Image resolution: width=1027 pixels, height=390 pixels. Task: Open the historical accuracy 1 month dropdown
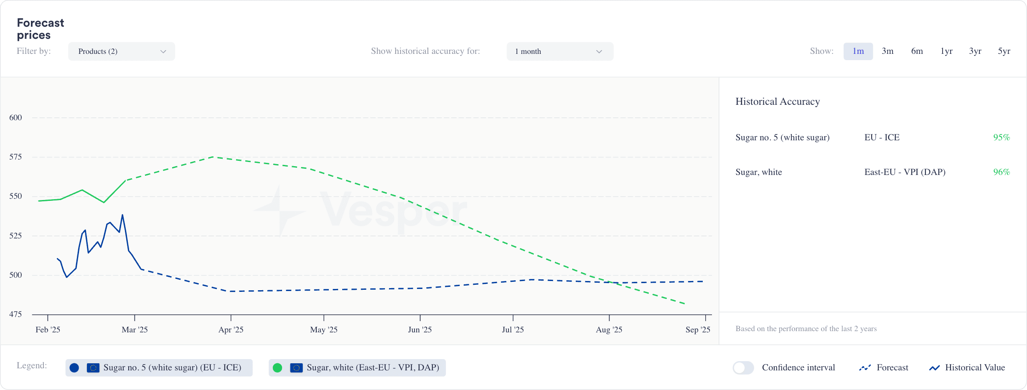point(559,51)
